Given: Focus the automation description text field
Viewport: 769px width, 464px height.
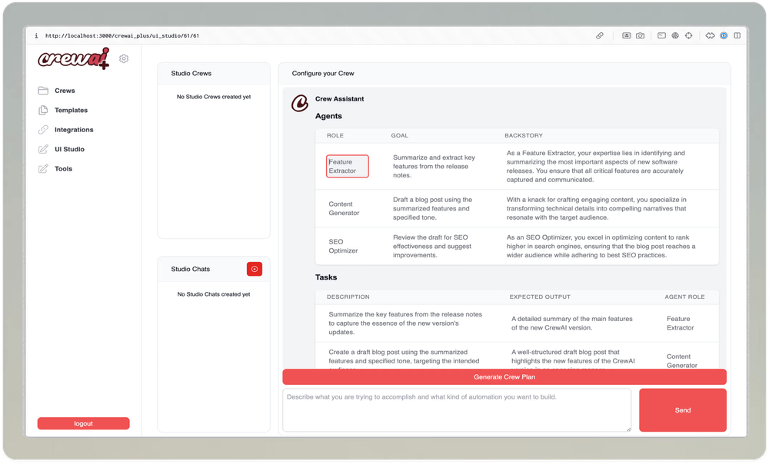Looking at the screenshot, I should tap(457, 410).
